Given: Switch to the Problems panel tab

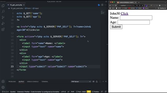Looking at the screenshot, I should click(12, 82).
